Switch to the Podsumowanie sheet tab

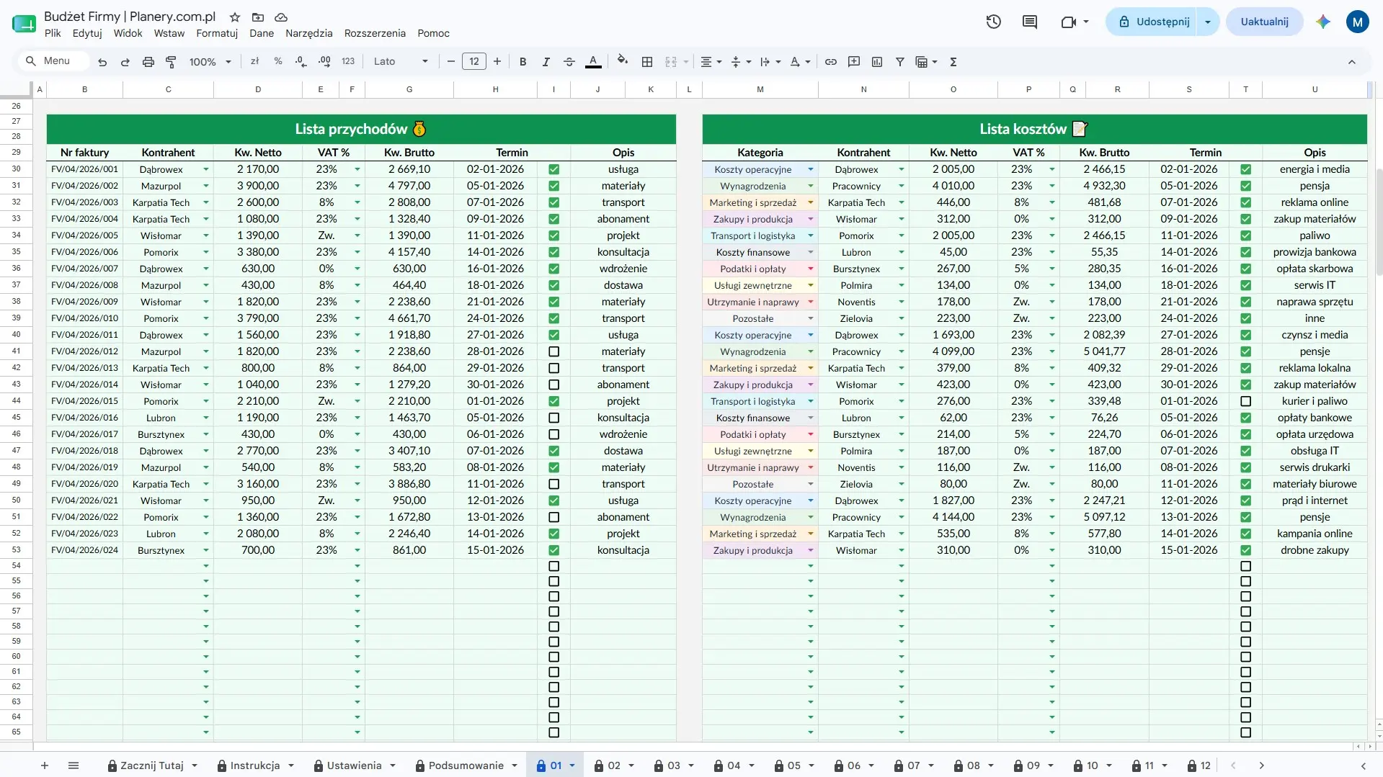pos(466,765)
